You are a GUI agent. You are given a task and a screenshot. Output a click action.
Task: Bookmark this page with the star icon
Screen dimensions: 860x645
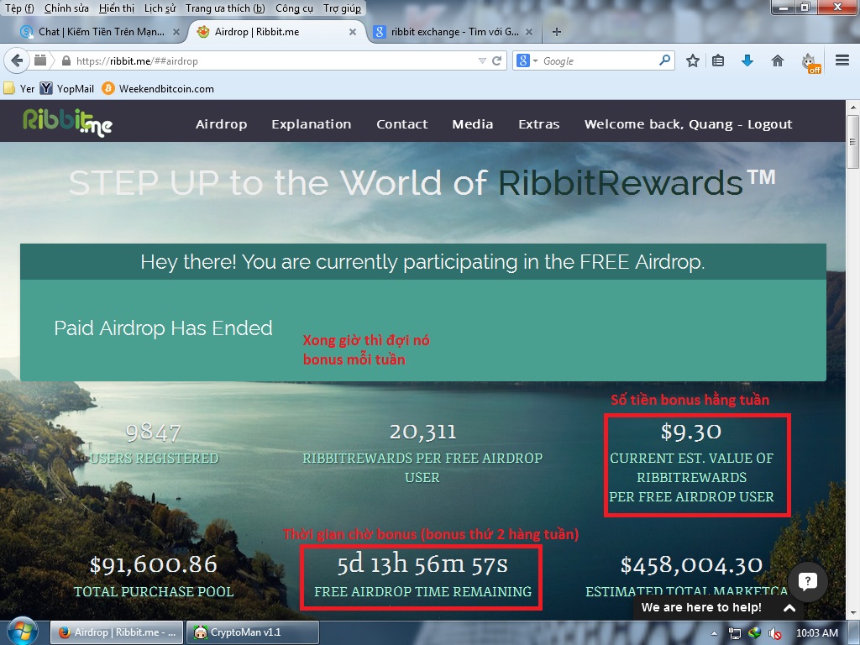[693, 60]
